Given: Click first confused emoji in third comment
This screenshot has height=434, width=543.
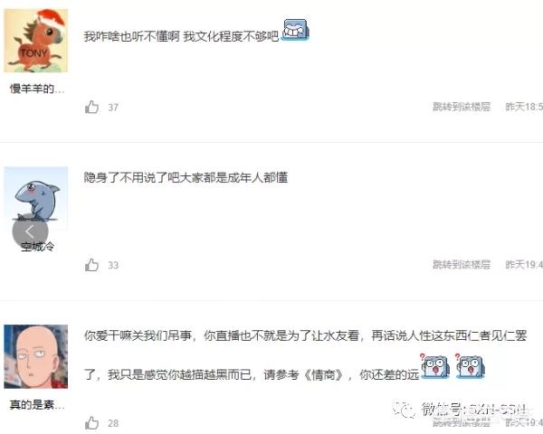Looking at the screenshot, I should [x=435, y=366].
